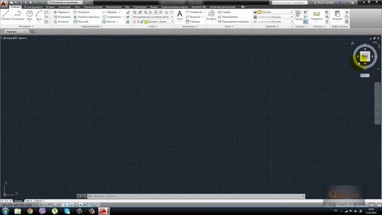Click Edit Attributes (Редактировать атрибуты) button
Screen dimensions: 382x215
point(235,21)
